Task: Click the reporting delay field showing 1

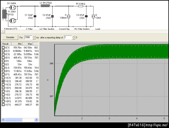Action: [68, 37]
